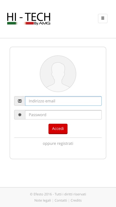Follow the oppure registrati link
116x207 pixels.
[58, 144]
